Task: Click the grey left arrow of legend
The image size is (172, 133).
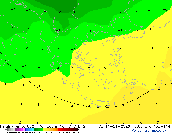Action: pyautogui.click(x=6, y=130)
